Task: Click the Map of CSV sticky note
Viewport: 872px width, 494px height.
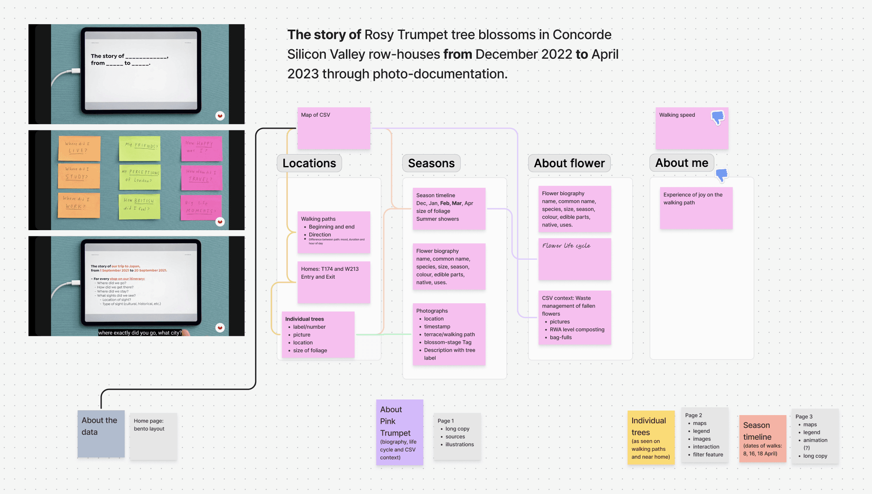Action: [334, 129]
